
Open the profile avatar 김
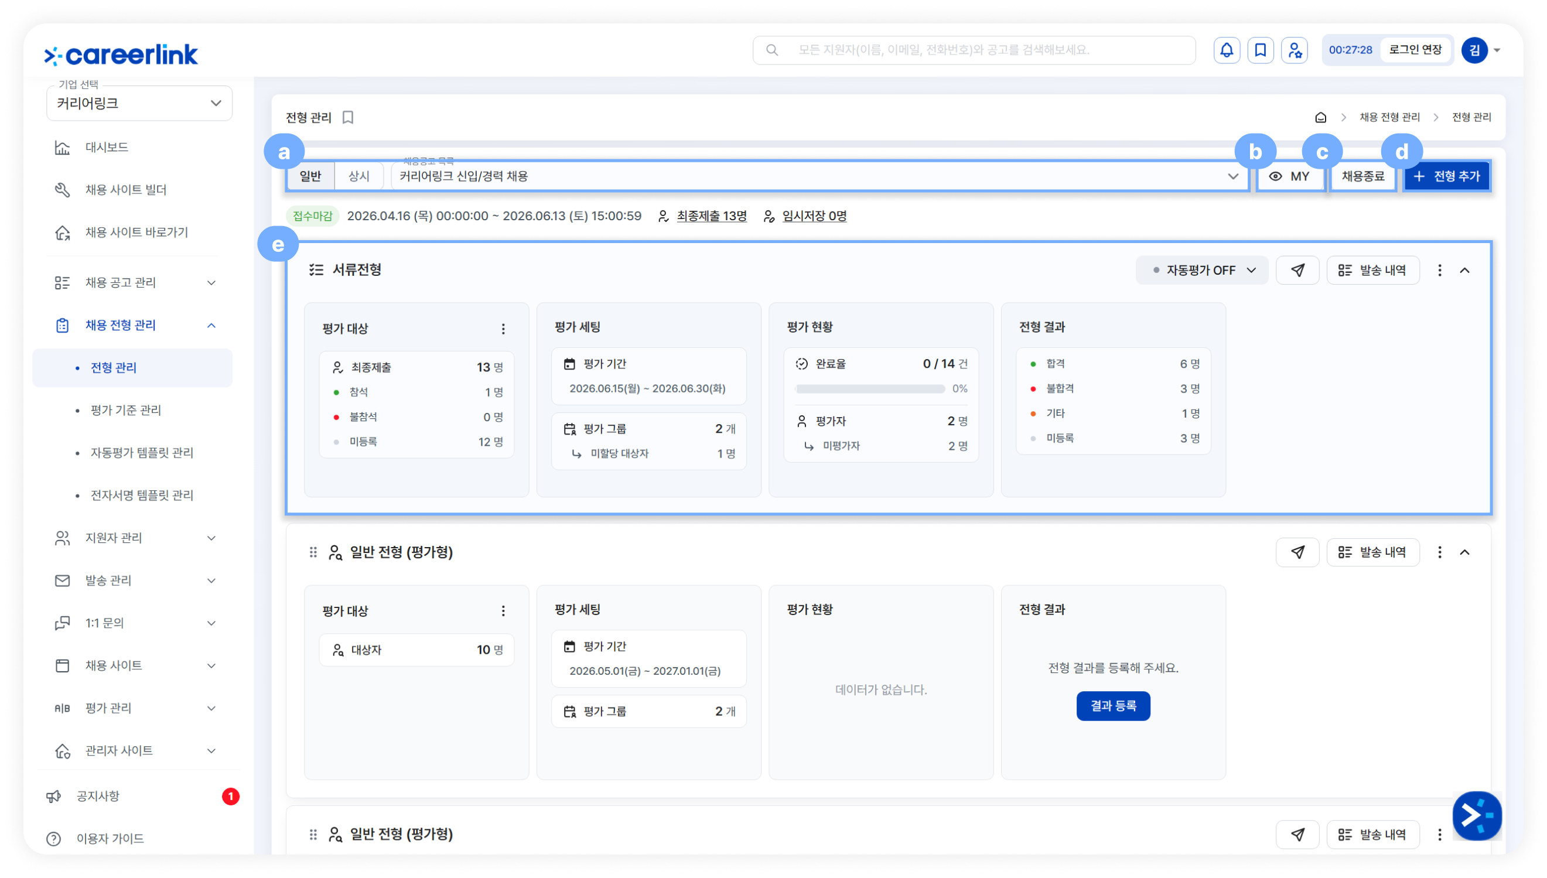pos(1474,50)
